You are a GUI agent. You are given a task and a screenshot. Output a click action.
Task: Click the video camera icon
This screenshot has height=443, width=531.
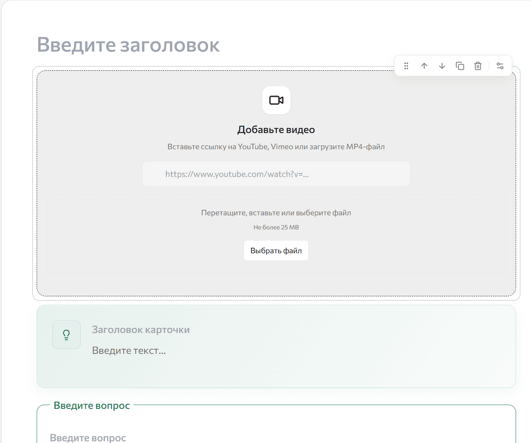coord(276,100)
